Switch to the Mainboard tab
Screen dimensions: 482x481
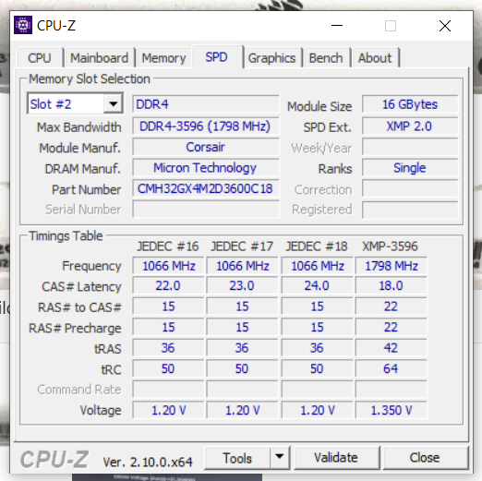(x=100, y=58)
